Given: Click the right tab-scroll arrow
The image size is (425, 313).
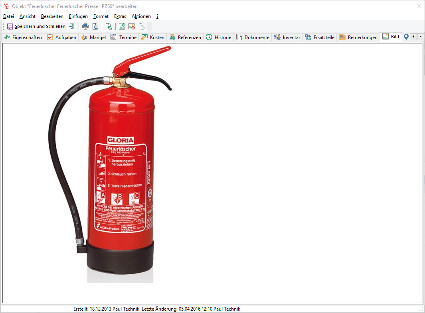Looking at the screenshot, I should (x=420, y=37).
